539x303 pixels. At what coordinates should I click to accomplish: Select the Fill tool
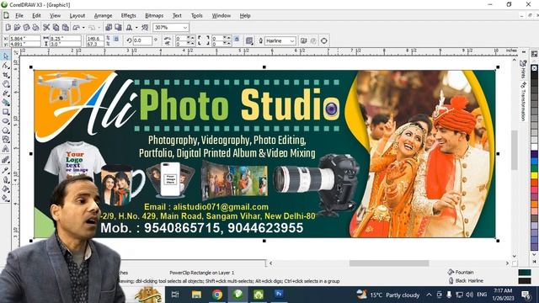tap(6, 189)
